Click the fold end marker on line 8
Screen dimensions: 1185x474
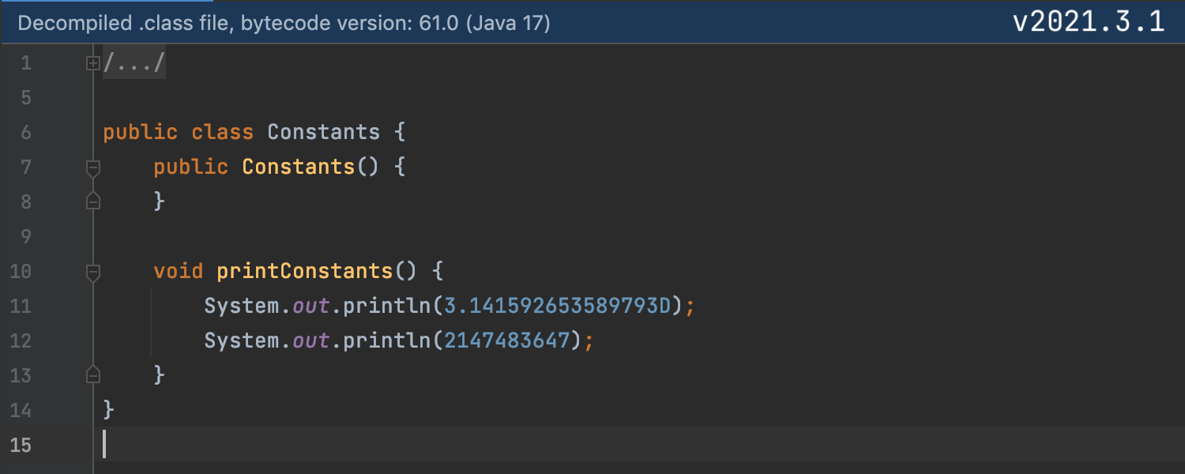[93, 201]
